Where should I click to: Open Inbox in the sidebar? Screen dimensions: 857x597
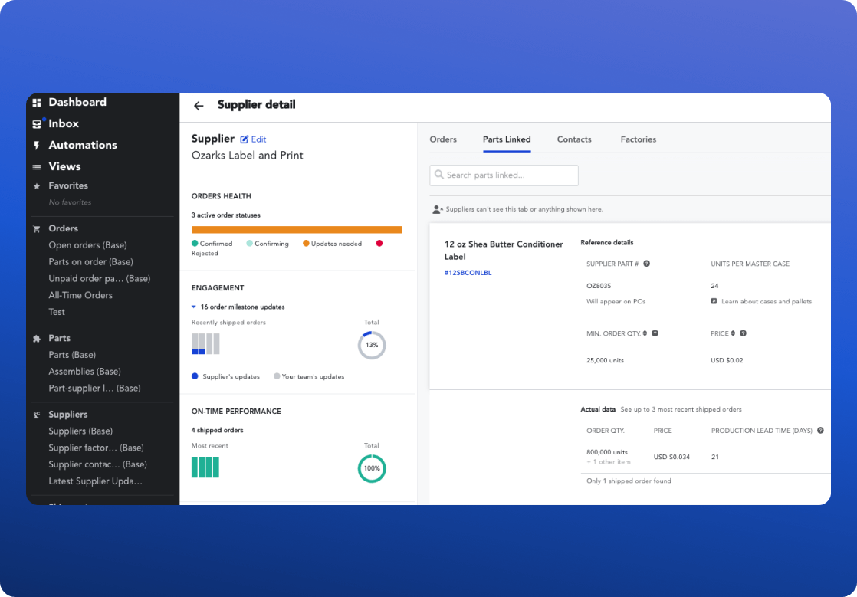[x=64, y=123]
